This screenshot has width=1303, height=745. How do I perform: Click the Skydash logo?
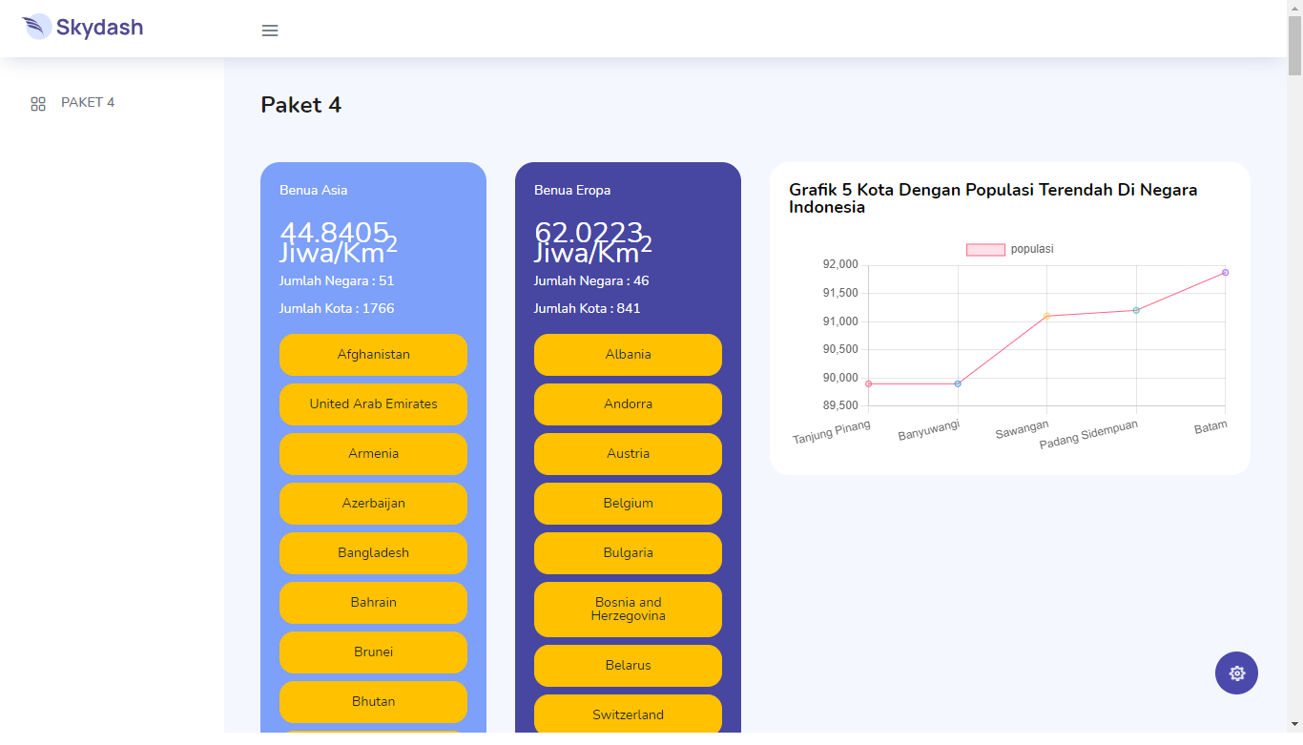click(x=82, y=27)
